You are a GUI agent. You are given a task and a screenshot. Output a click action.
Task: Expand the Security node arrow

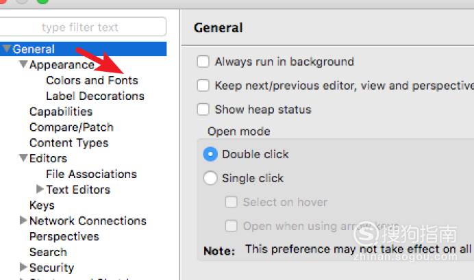coord(23,267)
